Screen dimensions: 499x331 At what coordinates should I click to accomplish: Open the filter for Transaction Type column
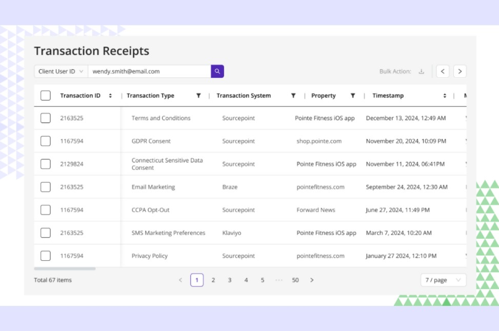tap(198, 95)
